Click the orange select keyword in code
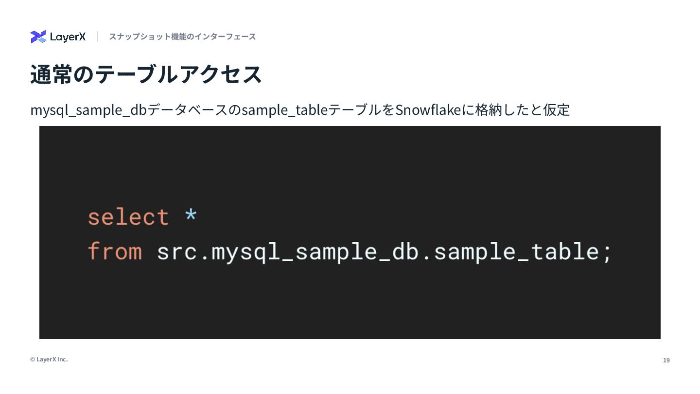This screenshot has height=394, width=700. click(128, 216)
